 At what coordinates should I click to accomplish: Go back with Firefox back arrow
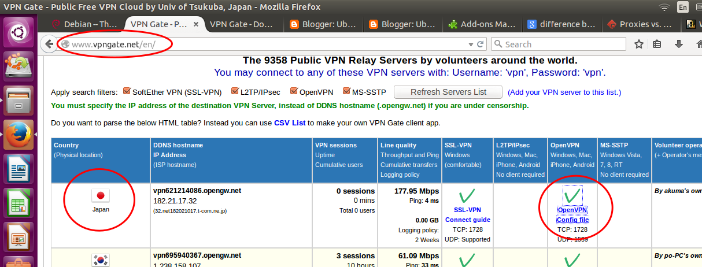coord(50,44)
